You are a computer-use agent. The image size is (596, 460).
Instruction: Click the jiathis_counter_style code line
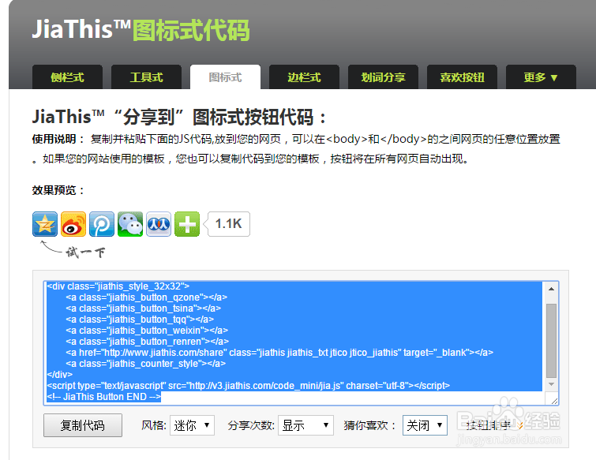tap(145, 364)
